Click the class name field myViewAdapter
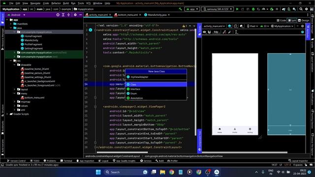 (x=156, y=77)
